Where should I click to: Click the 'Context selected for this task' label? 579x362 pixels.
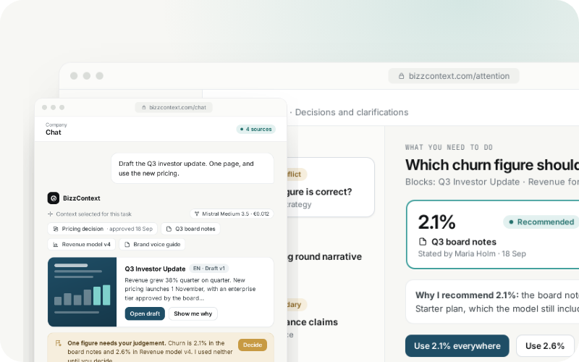[x=94, y=214]
